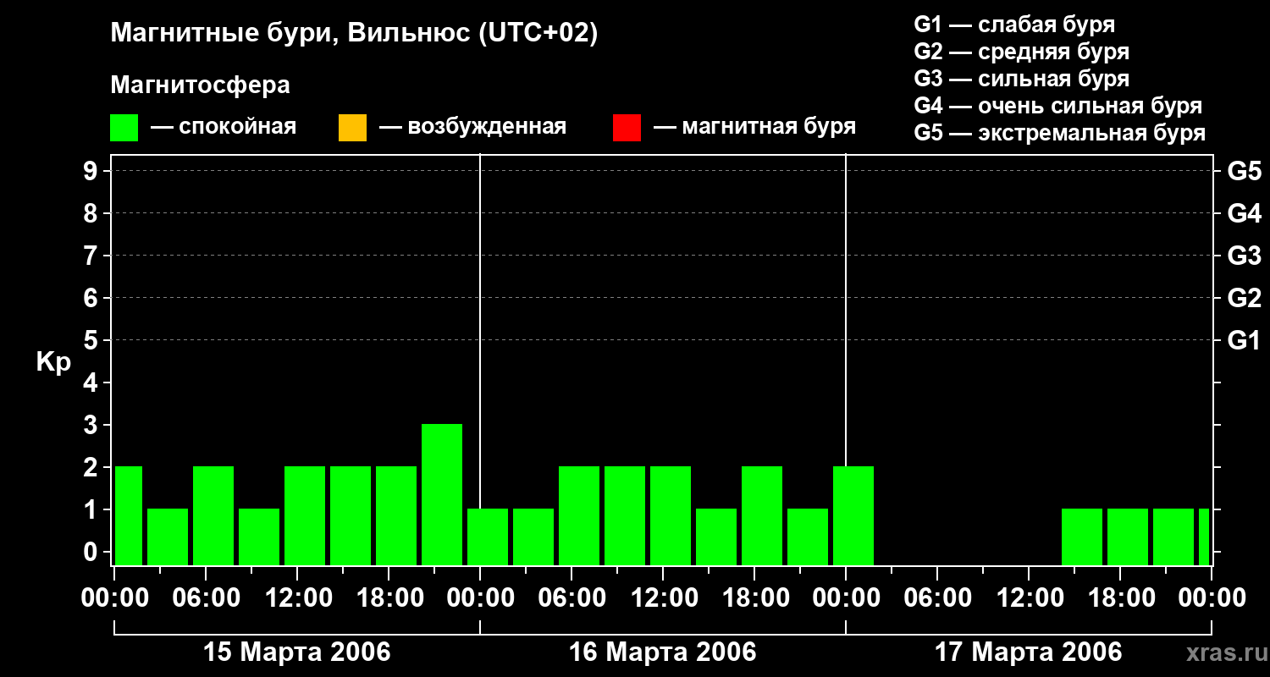Click the '06:00' time label above 15 Марта
This screenshot has width=1270, height=677.
[207, 597]
